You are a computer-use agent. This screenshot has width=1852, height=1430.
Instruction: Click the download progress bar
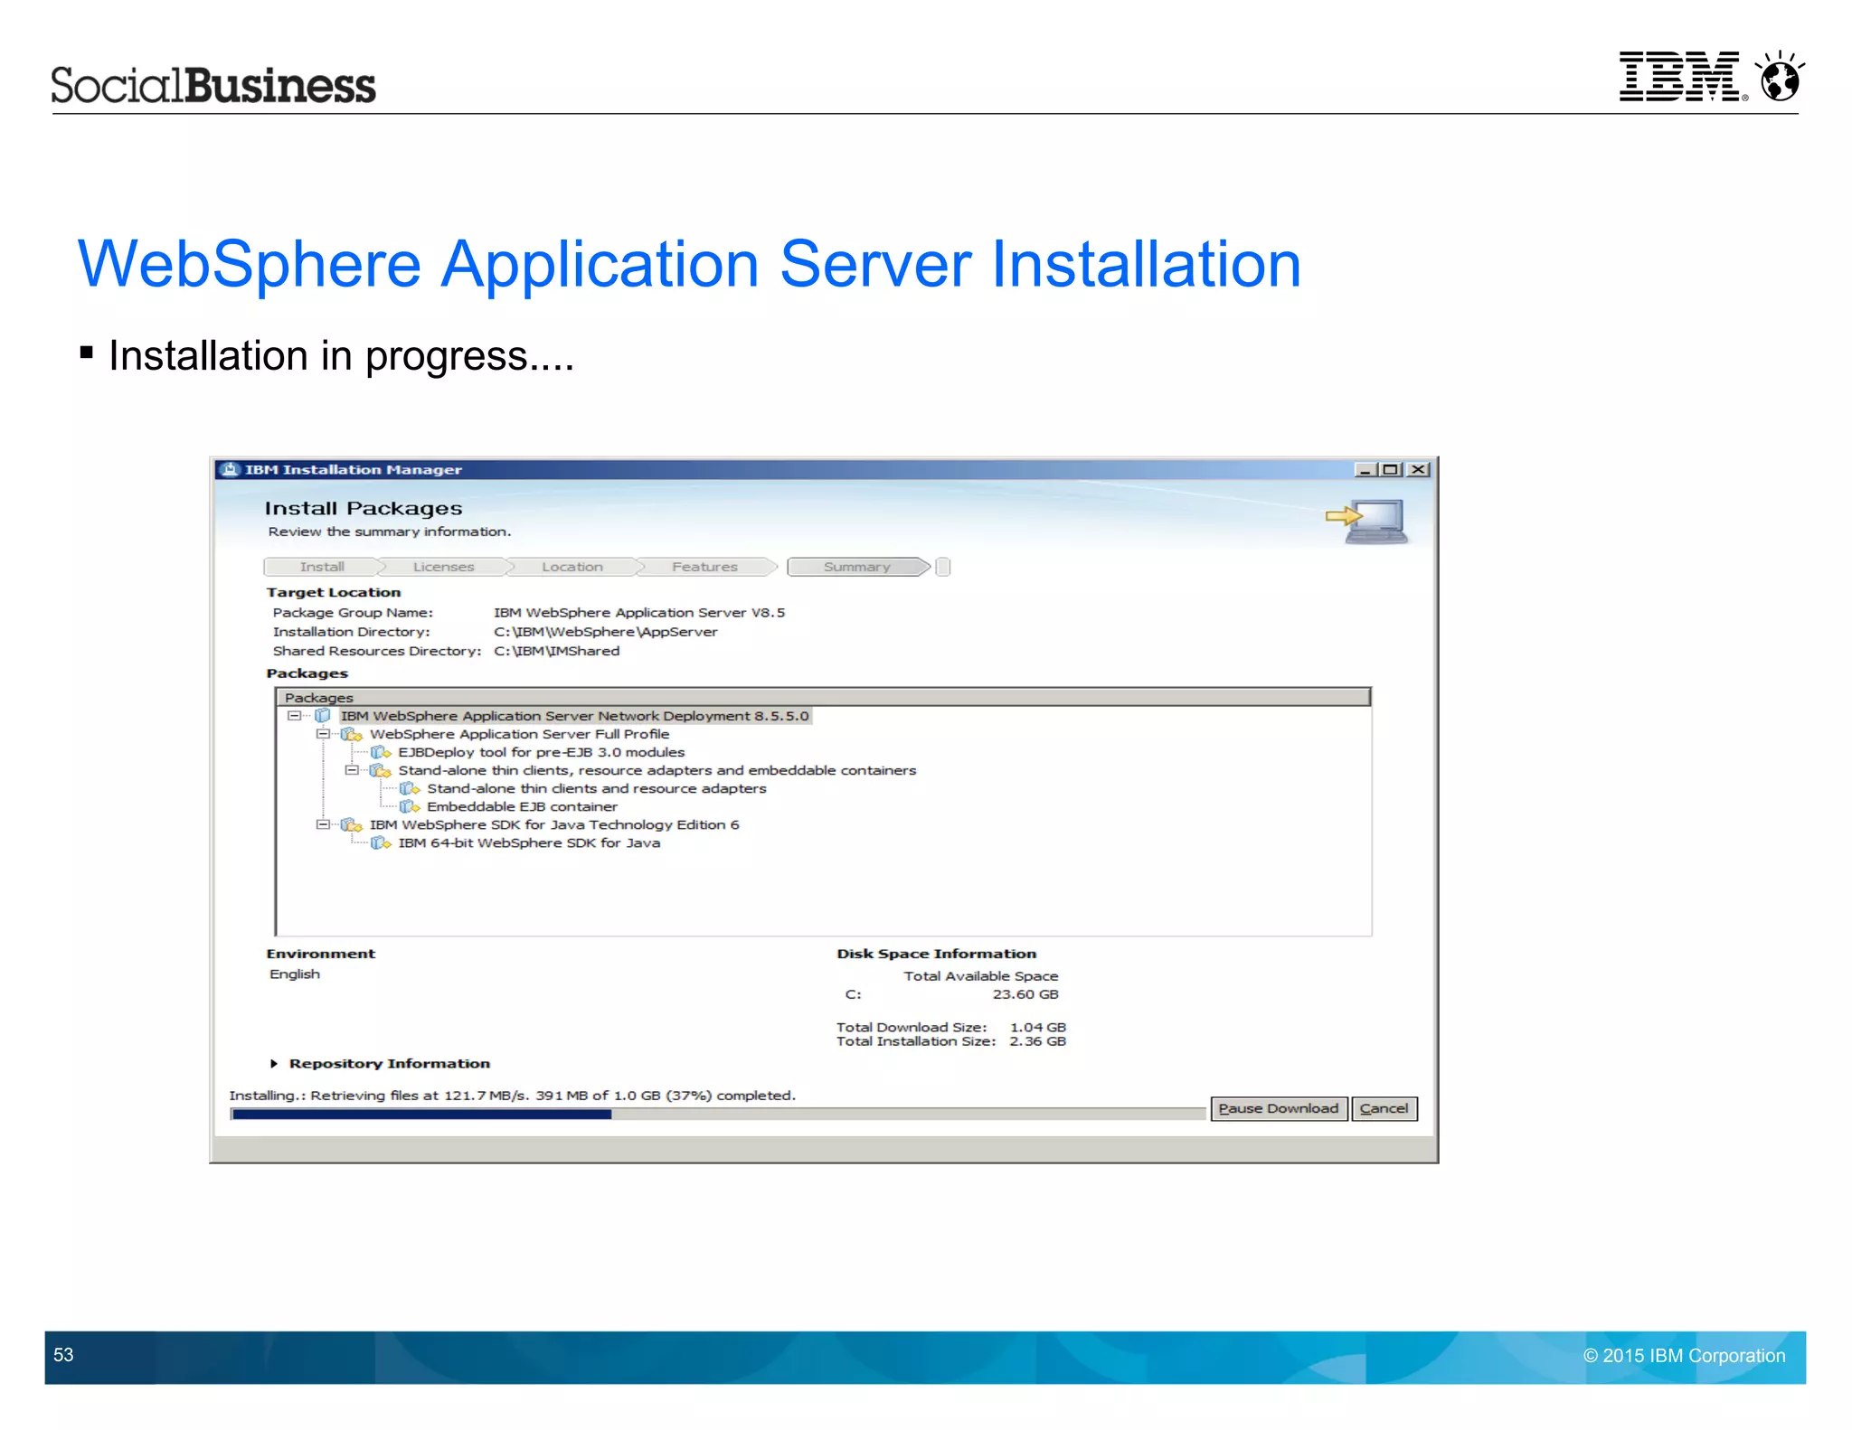[x=718, y=1115]
